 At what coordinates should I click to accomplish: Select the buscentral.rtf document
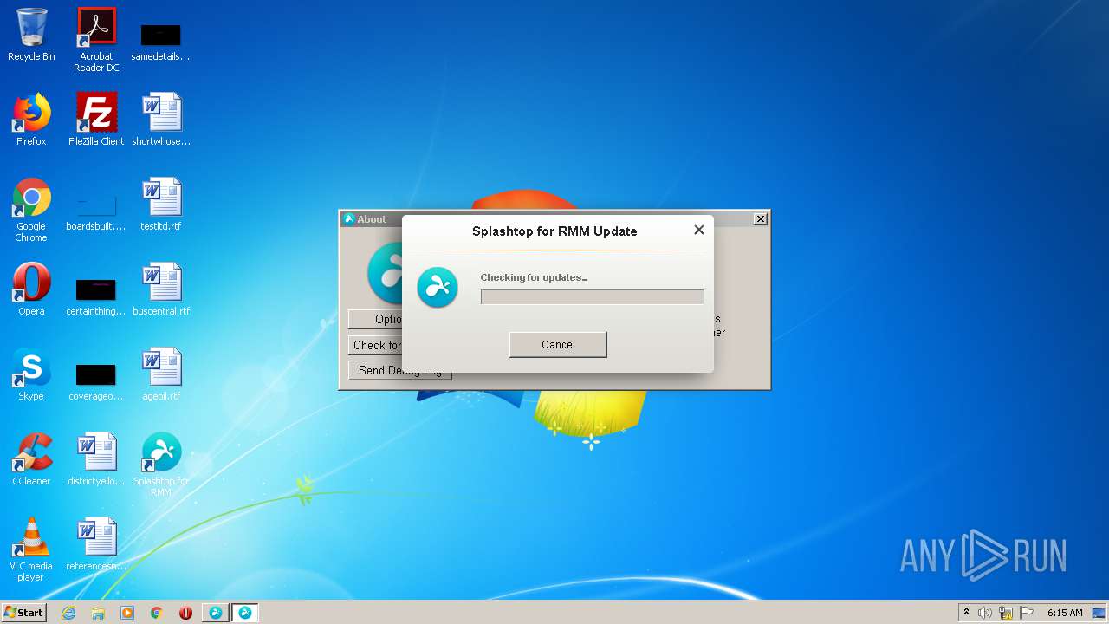pyautogui.click(x=161, y=290)
